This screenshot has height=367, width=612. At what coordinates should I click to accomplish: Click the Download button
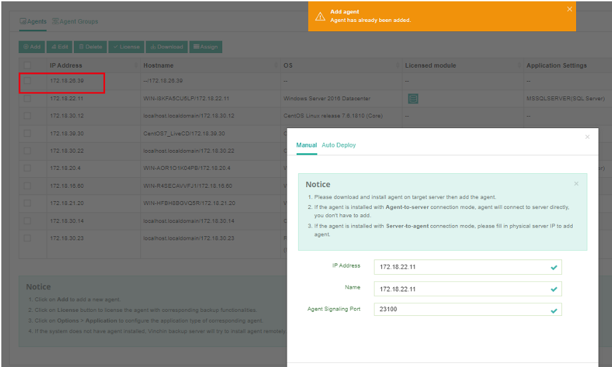166,46
